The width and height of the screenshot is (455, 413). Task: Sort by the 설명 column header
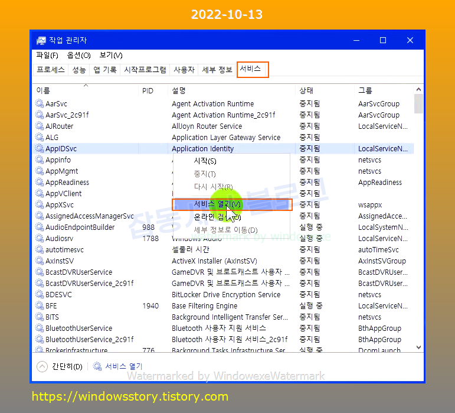178,90
